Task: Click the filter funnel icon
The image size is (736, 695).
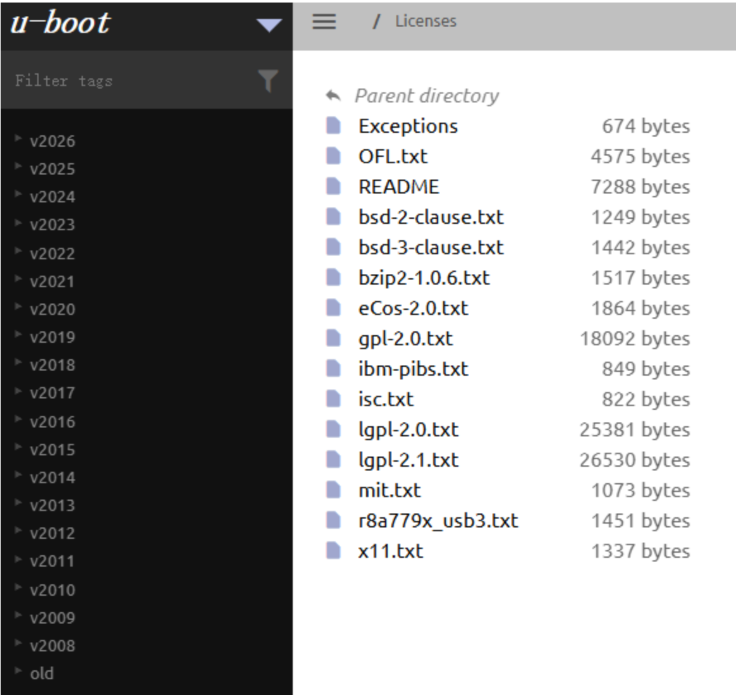Action: pos(268,80)
